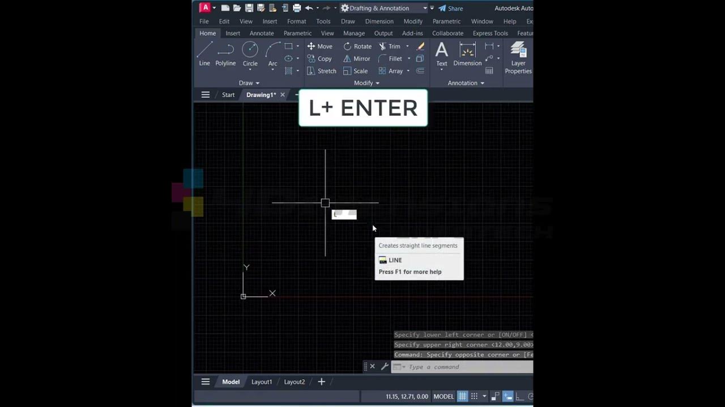The width and height of the screenshot is (725, 407).
Task: Choose the Hatch tool icon
Action: (289, 71)
